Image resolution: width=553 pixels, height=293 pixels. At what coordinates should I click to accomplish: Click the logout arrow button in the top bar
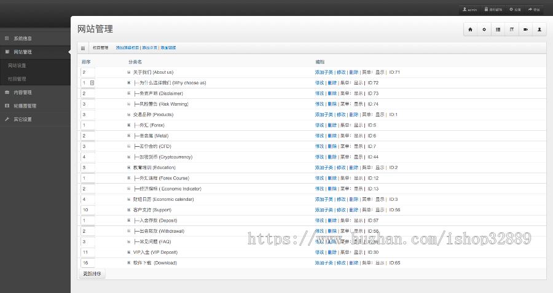click(x=534, y=9)
